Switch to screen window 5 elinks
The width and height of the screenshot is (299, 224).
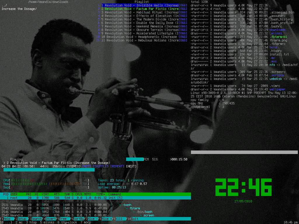[47, 222]
